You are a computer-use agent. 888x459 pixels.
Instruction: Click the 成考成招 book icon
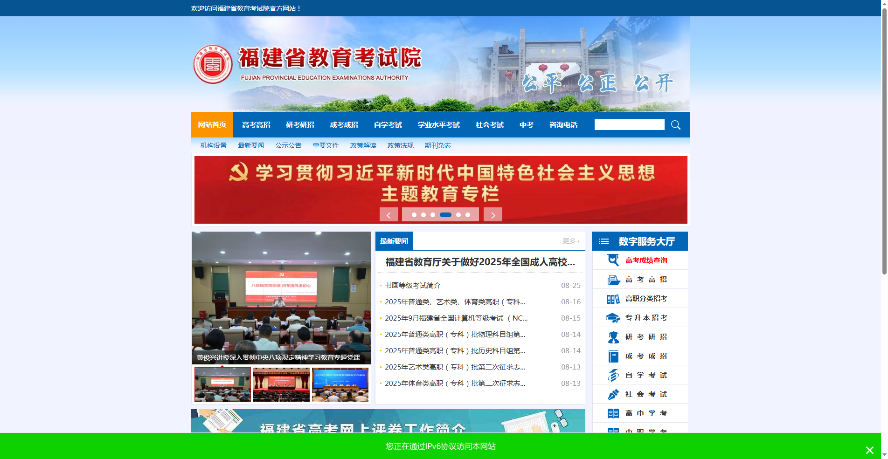coord(612,356)
